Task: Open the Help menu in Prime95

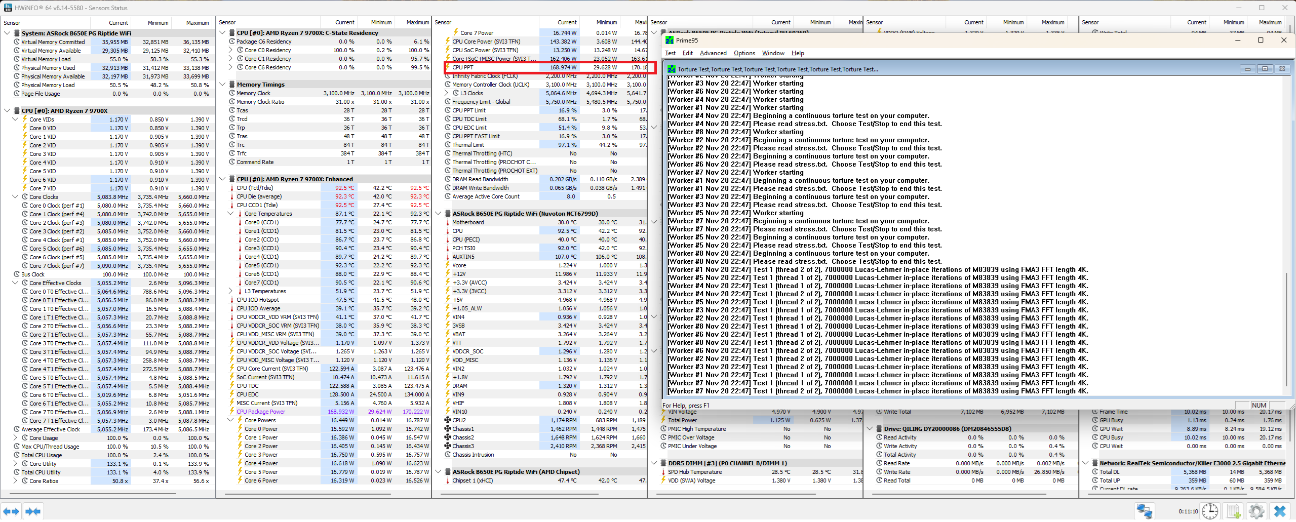Action: (x=798, y=53)
